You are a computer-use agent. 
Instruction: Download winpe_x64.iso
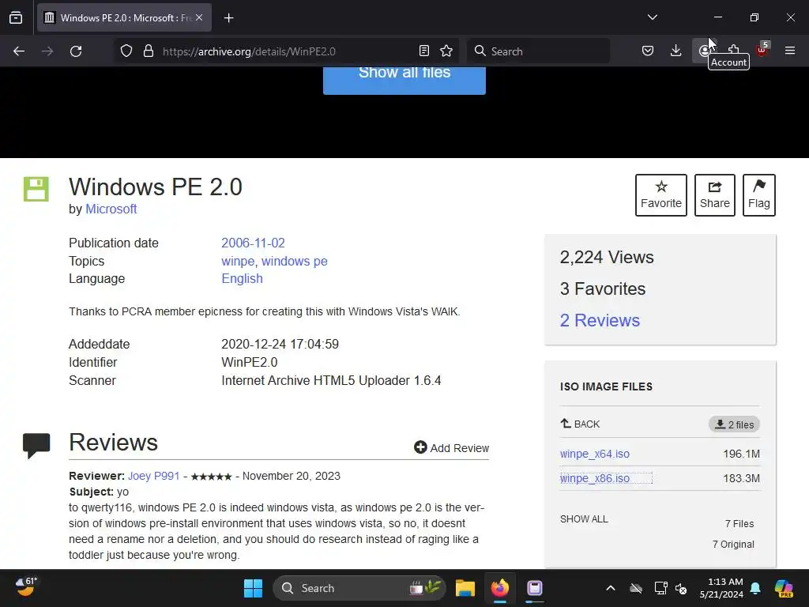594,454
